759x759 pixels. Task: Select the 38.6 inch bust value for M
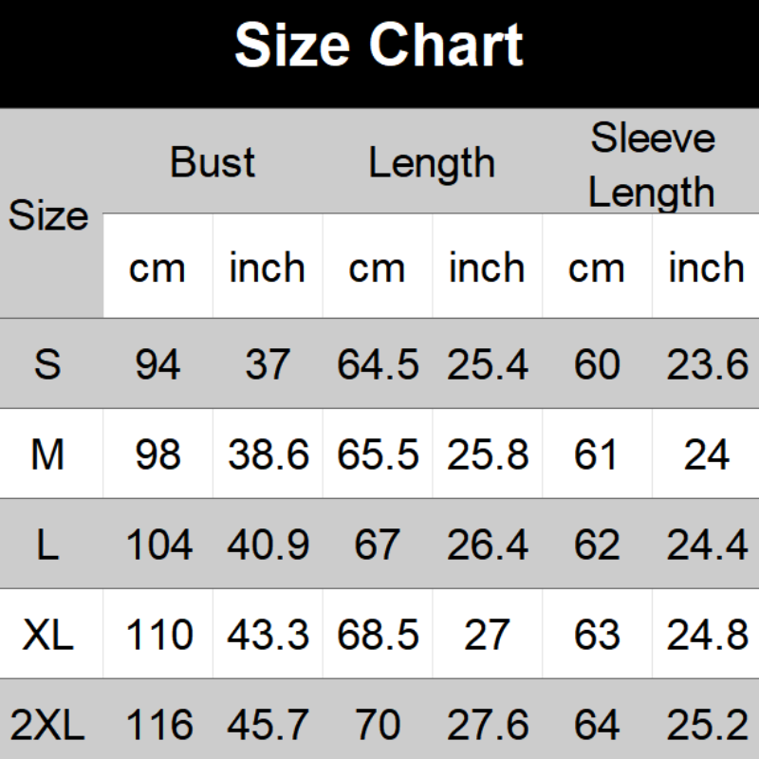tap(268, 455)
